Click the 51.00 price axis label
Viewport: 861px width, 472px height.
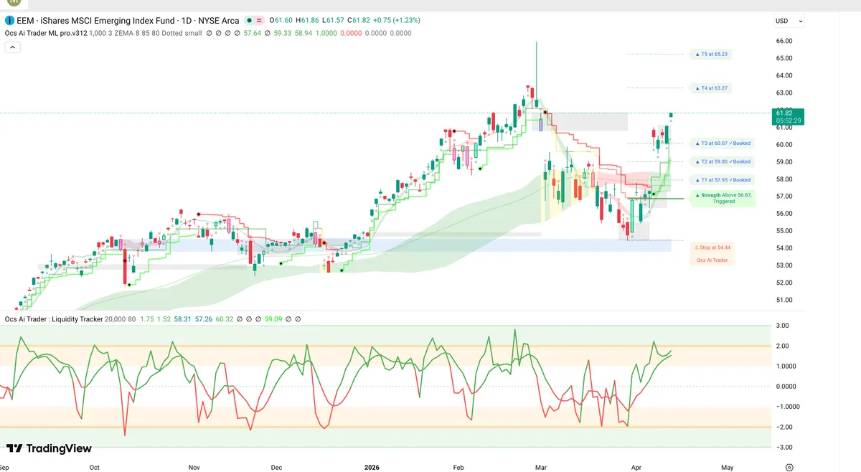(784, 300)
